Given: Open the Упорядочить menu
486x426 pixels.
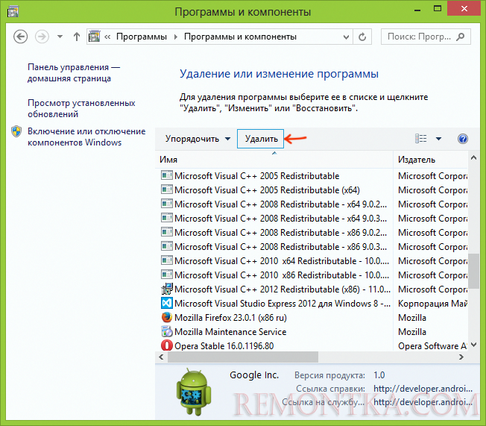Looking at the screenshot, I should pos(198,138).
